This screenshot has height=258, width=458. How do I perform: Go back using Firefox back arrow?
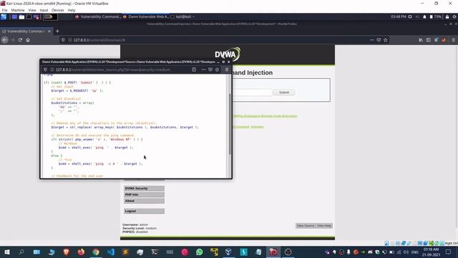tap(5, 40)
